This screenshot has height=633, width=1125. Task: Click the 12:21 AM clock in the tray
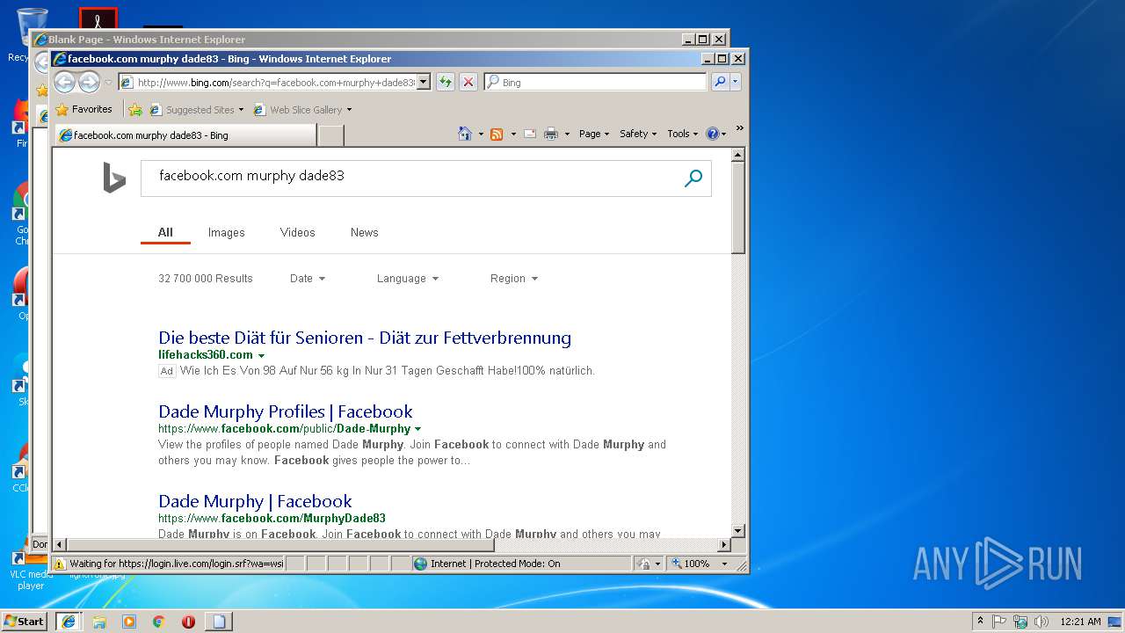tap(1080, 621)
